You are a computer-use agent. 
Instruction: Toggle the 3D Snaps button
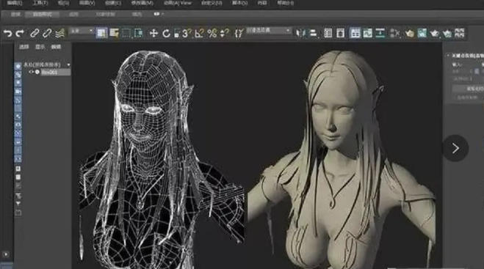point(187,33)
